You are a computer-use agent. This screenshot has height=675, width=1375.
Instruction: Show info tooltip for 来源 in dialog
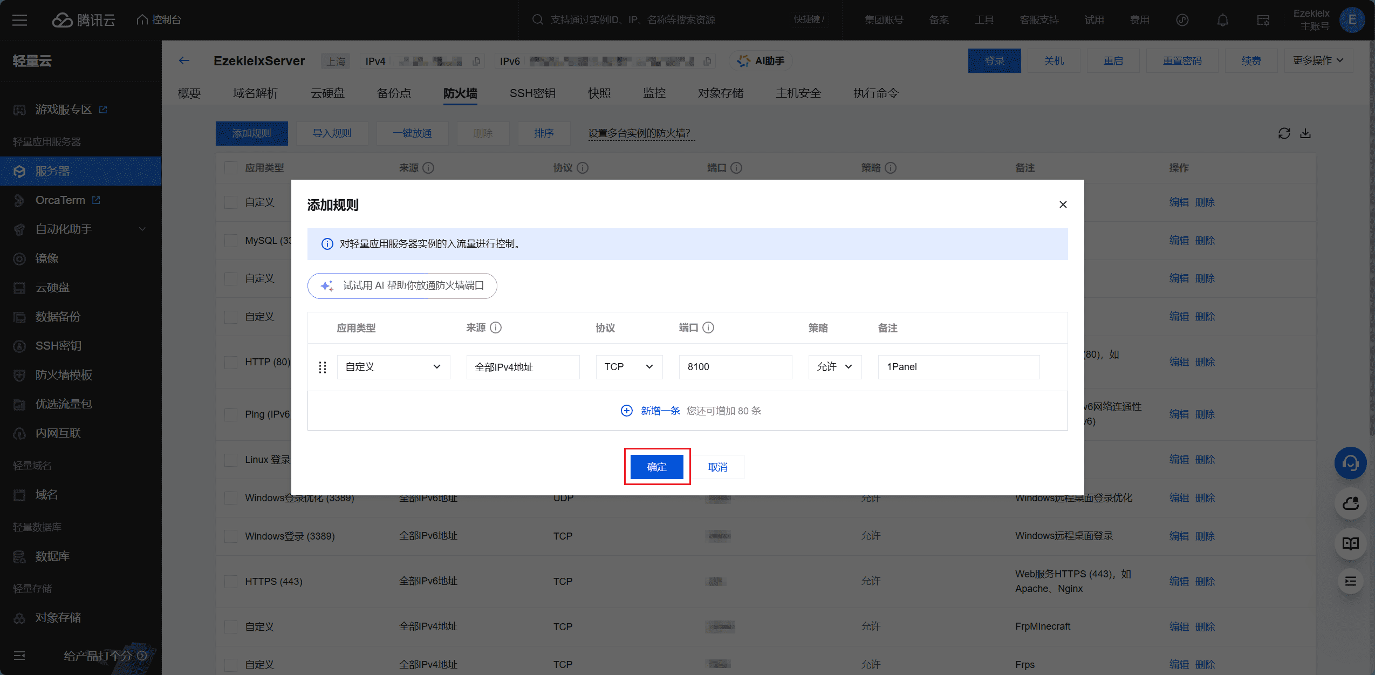[496, 328]
